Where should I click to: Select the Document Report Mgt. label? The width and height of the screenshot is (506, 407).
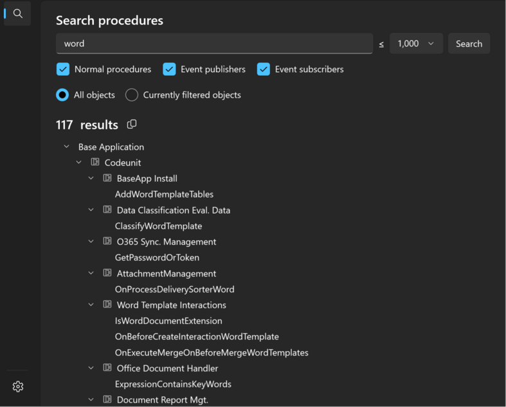[163, 400]
